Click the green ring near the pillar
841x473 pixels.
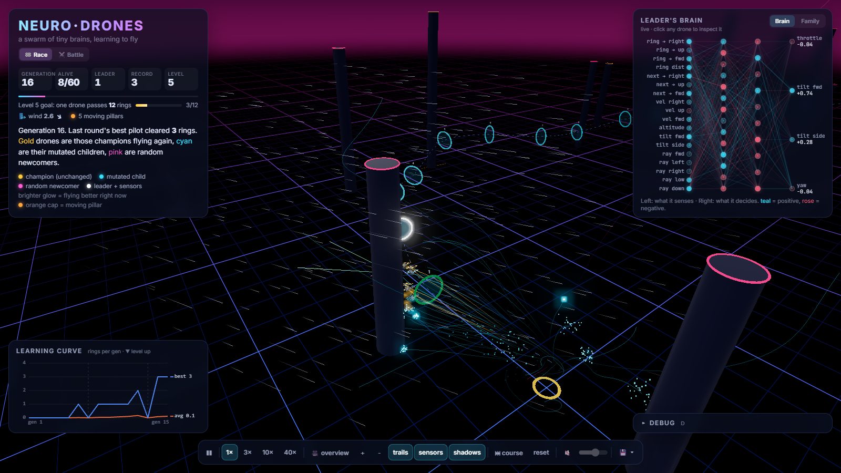428,290
